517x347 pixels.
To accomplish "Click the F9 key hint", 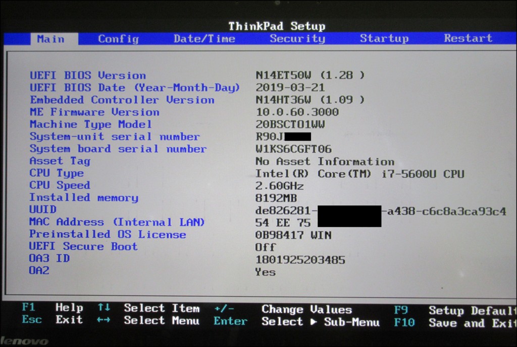I will pos(401,310).
